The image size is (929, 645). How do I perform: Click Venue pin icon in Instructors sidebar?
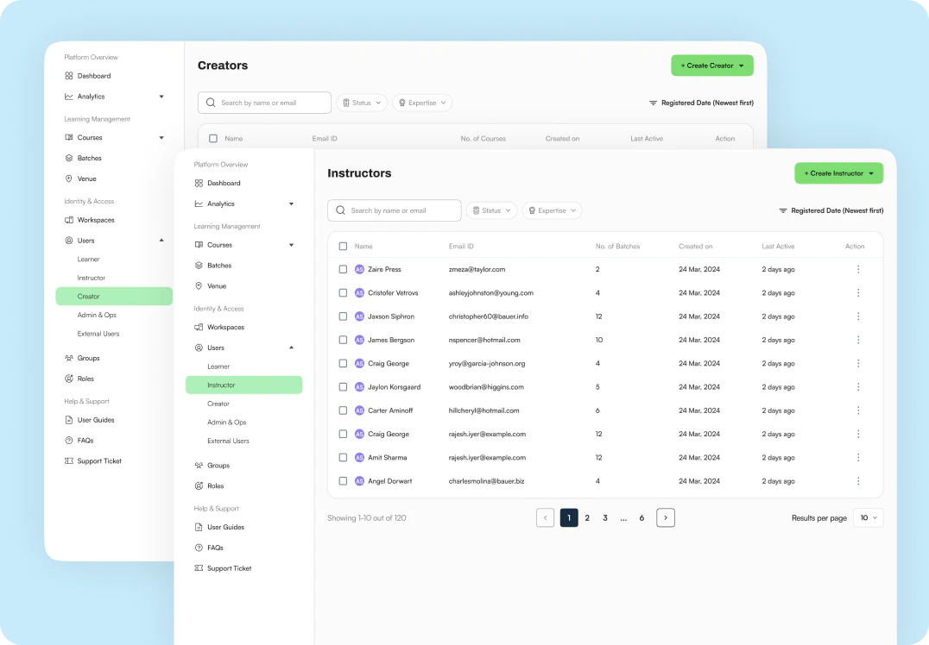click(199, 285)
